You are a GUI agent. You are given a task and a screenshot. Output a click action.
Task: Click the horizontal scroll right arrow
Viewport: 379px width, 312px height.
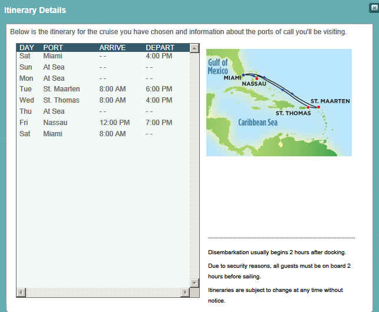point(185,293)
